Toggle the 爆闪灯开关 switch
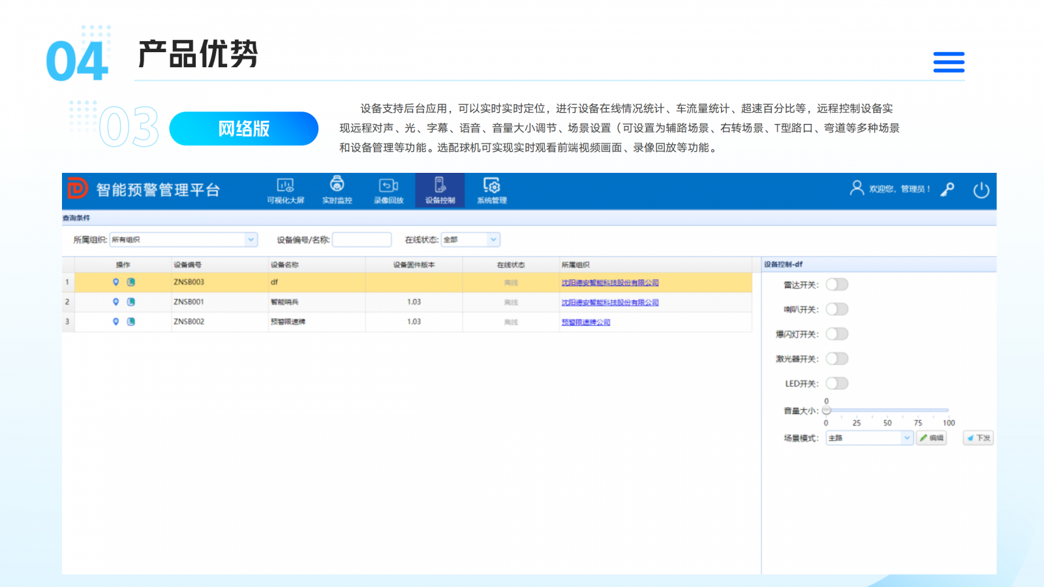 click(x=837, y=334)
